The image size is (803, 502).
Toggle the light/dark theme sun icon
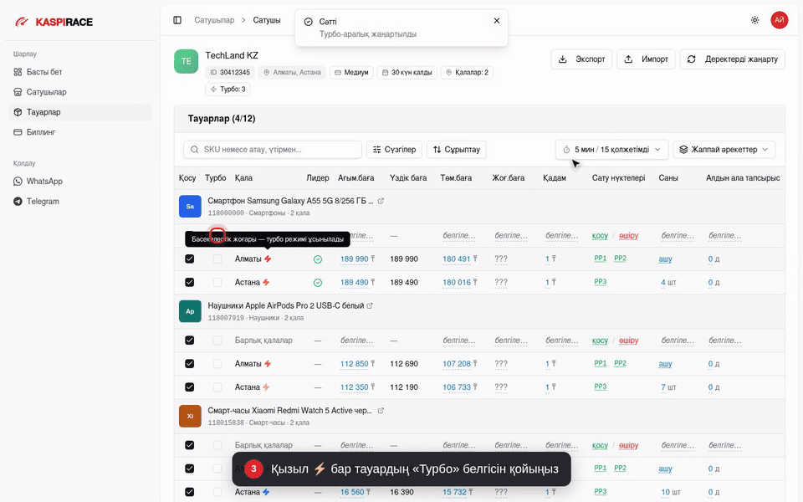[x=754, y=20]
